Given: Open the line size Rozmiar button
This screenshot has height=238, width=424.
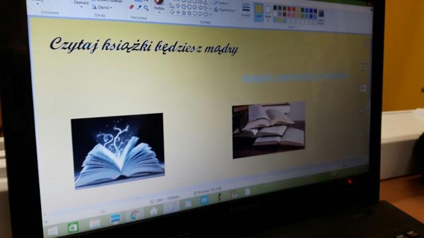Looking at the screenshot, I should click(246, 10).
